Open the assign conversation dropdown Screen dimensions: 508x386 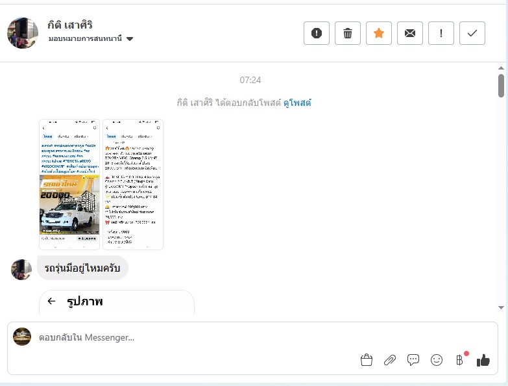(x=91, y=38)
